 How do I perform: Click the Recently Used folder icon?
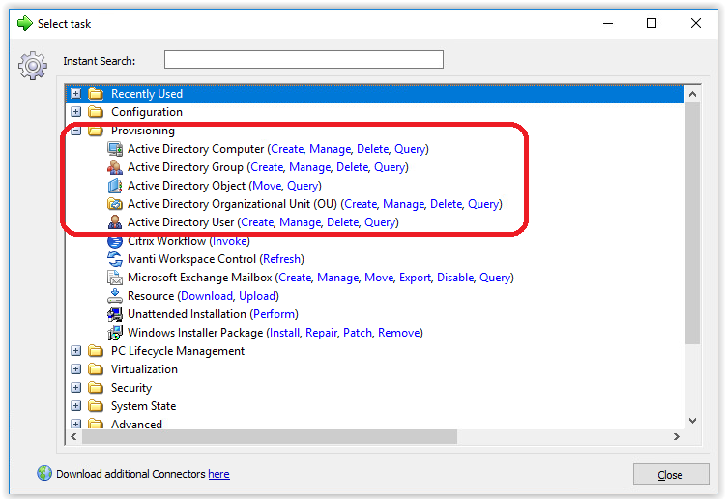click(x=96, y=94)
